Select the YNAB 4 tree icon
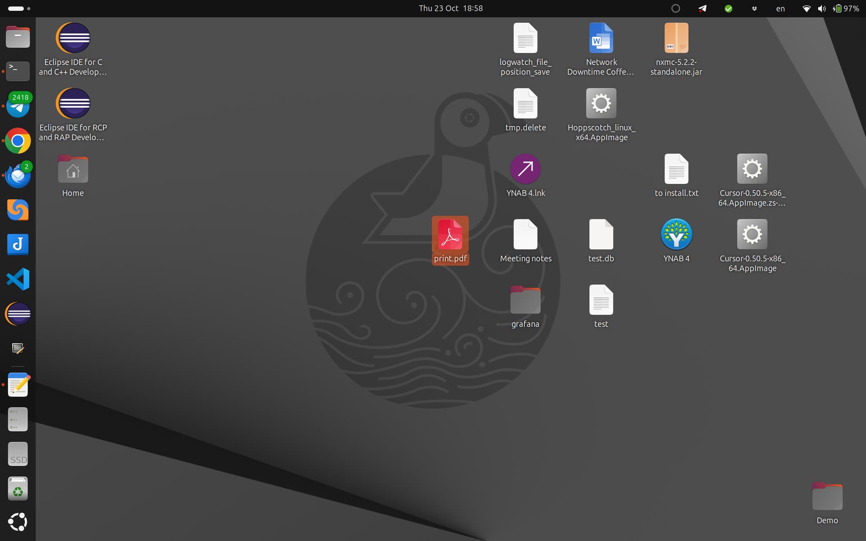 click(x=676, y=234)
